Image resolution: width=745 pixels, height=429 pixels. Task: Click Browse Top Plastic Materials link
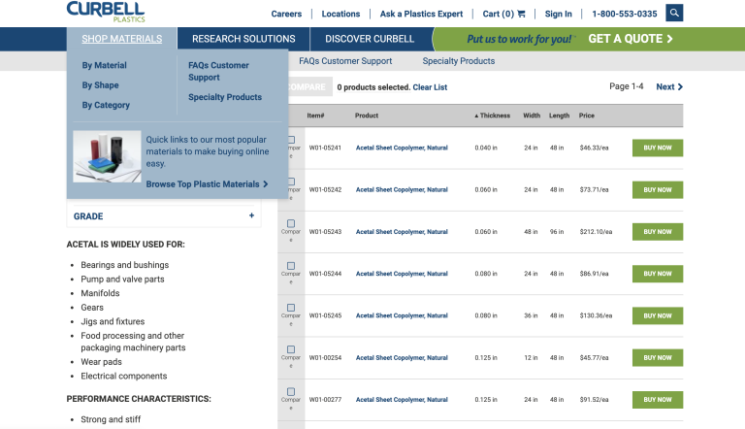coord(207,184)
